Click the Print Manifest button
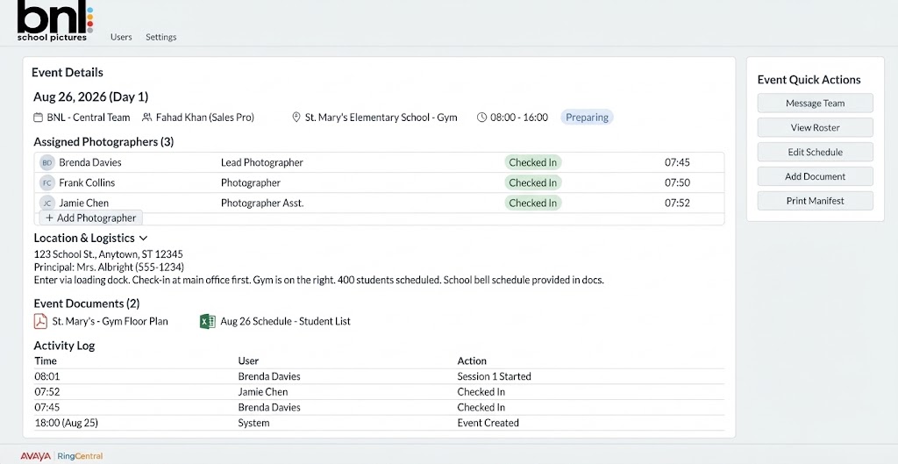The image size is (898, 464). pyautogui.click(x=815, y=201)
